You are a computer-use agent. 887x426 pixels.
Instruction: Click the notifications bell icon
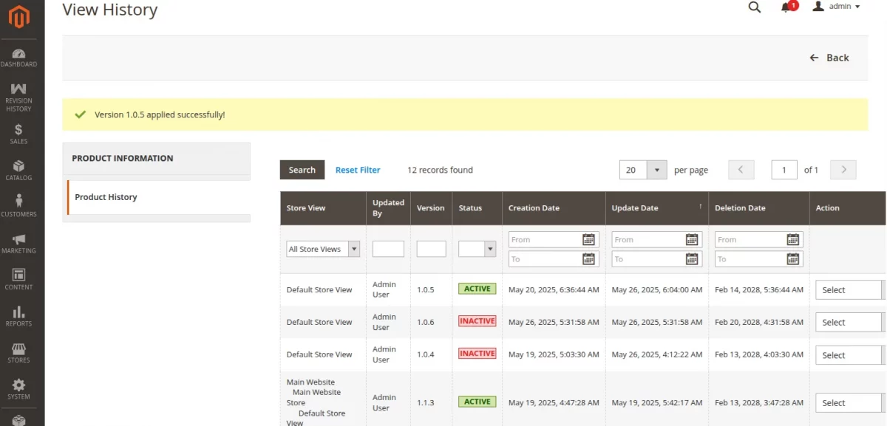coord(786,7)
